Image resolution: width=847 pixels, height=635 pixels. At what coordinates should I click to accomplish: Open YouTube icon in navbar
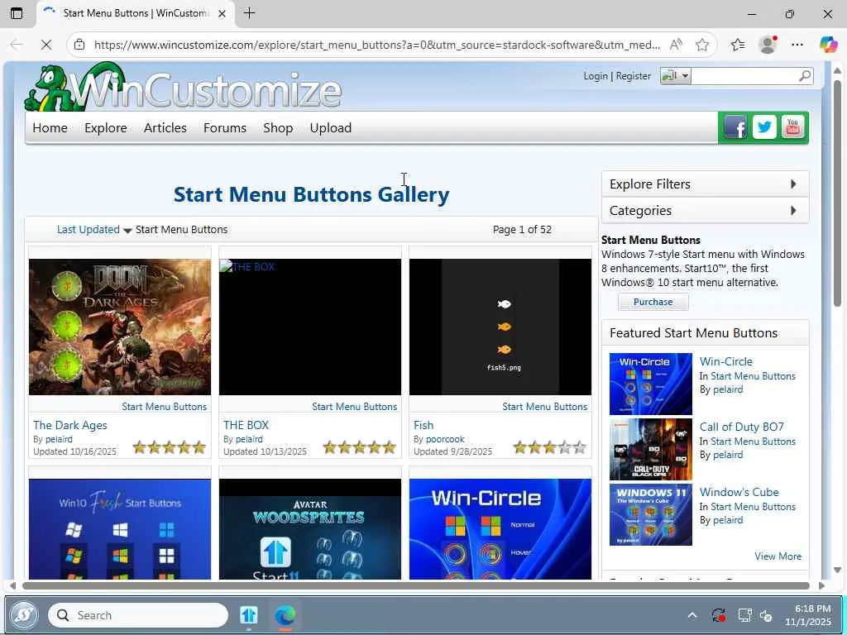pos(792,128)
